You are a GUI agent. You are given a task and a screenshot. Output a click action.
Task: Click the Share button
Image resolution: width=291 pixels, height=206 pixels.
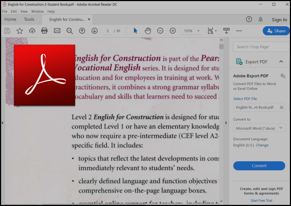pos(276,31)
